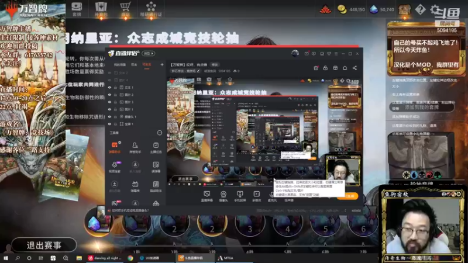Add a new scene with plus button

[x=162, y=64]
